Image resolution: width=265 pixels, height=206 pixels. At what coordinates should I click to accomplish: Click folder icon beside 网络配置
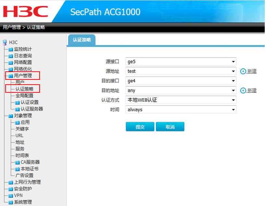click(11, 63)
